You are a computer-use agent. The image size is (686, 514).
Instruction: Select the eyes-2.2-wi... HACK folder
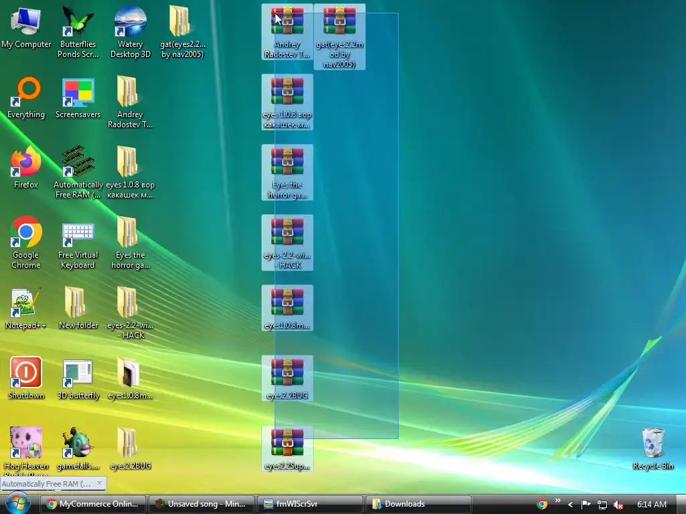(x=130, y=313)
